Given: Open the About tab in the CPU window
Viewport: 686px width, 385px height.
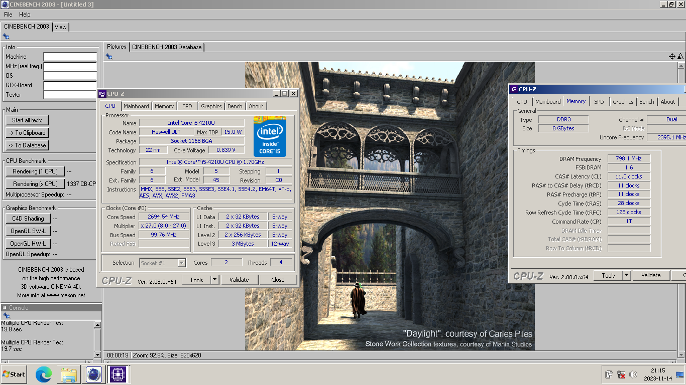Looking at the screenshot, I should point(256,106).
